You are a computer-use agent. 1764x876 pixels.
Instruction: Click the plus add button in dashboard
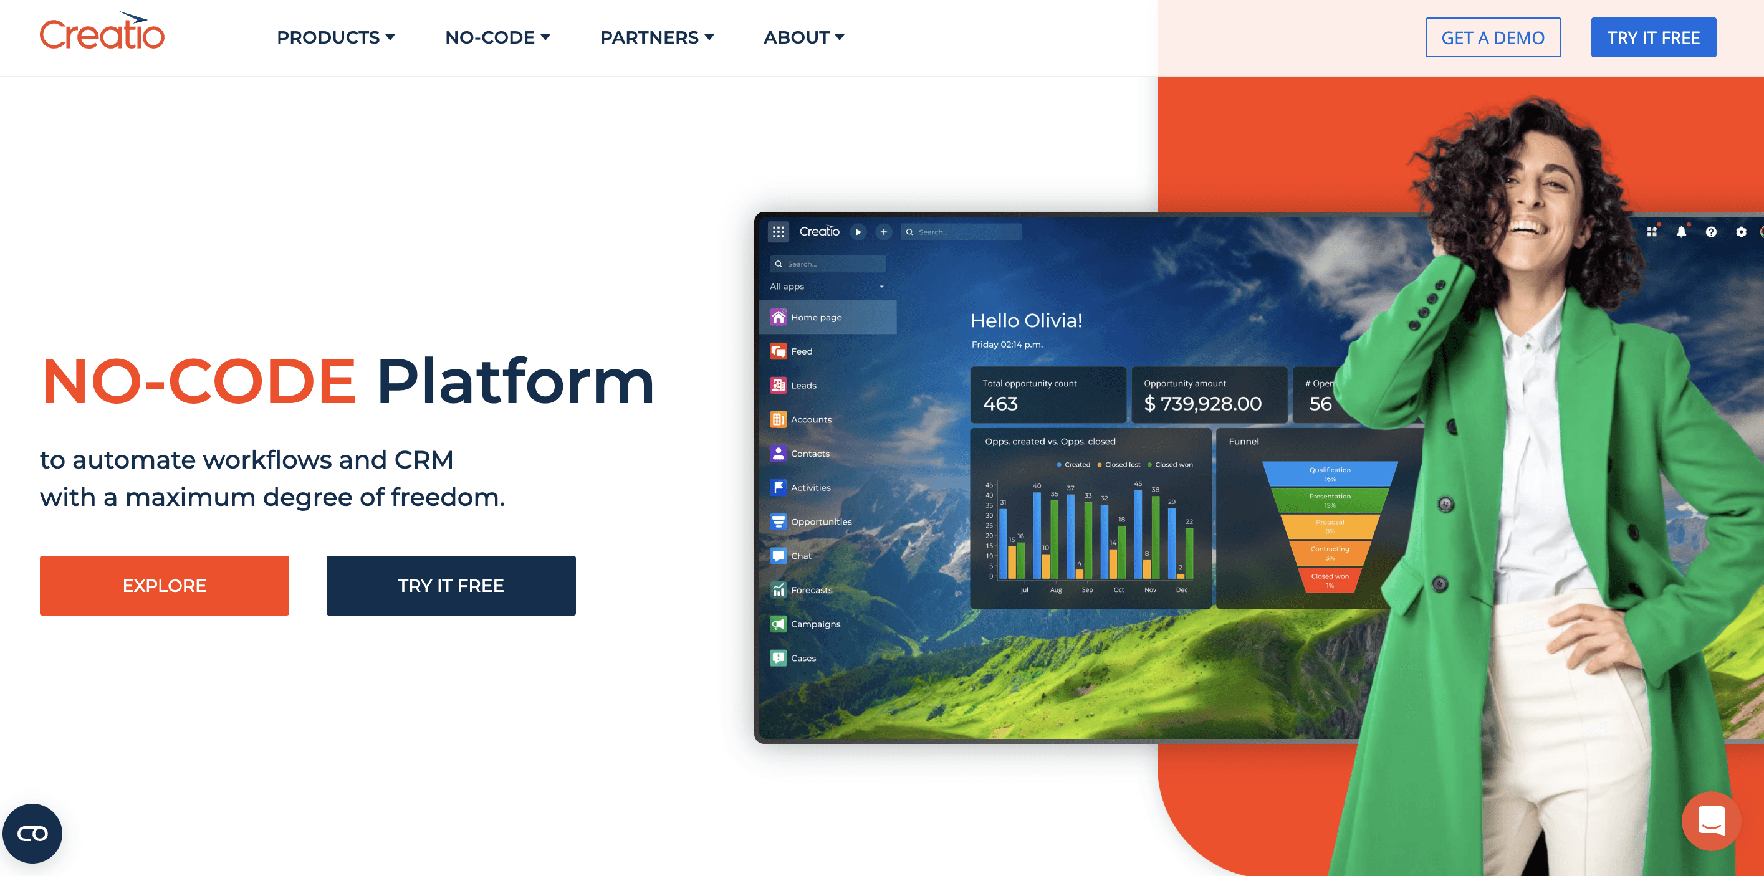pos(884,232)
